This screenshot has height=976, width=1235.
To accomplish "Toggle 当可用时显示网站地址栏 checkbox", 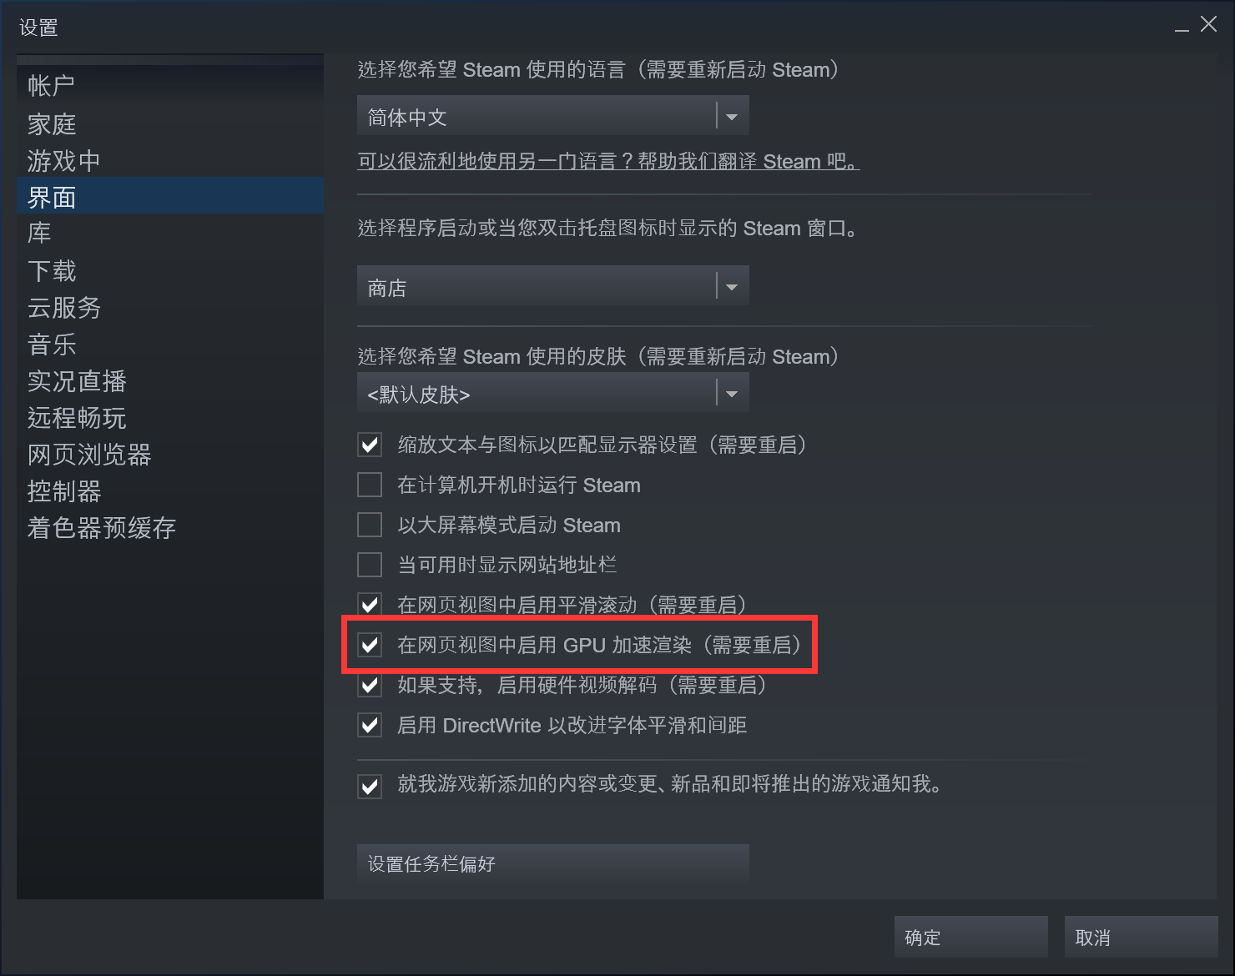I will (370, 565).
